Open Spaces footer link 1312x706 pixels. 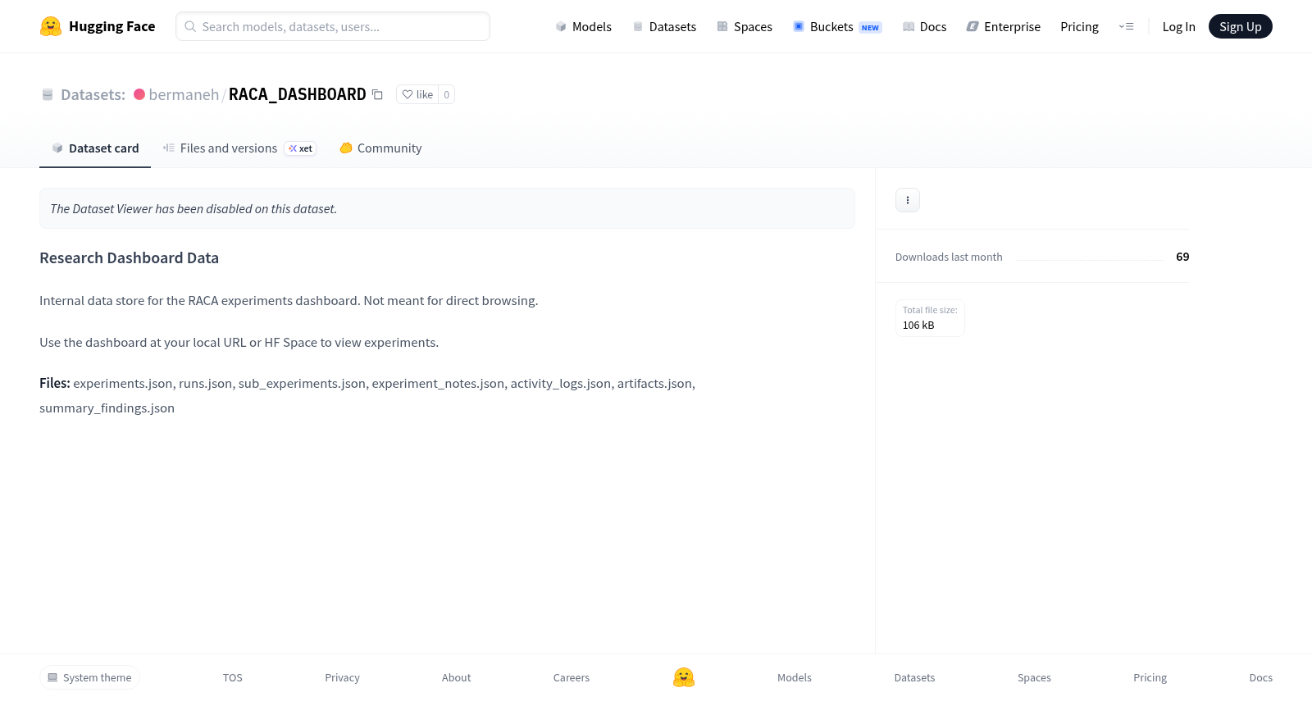click(x=1034, y=677)
